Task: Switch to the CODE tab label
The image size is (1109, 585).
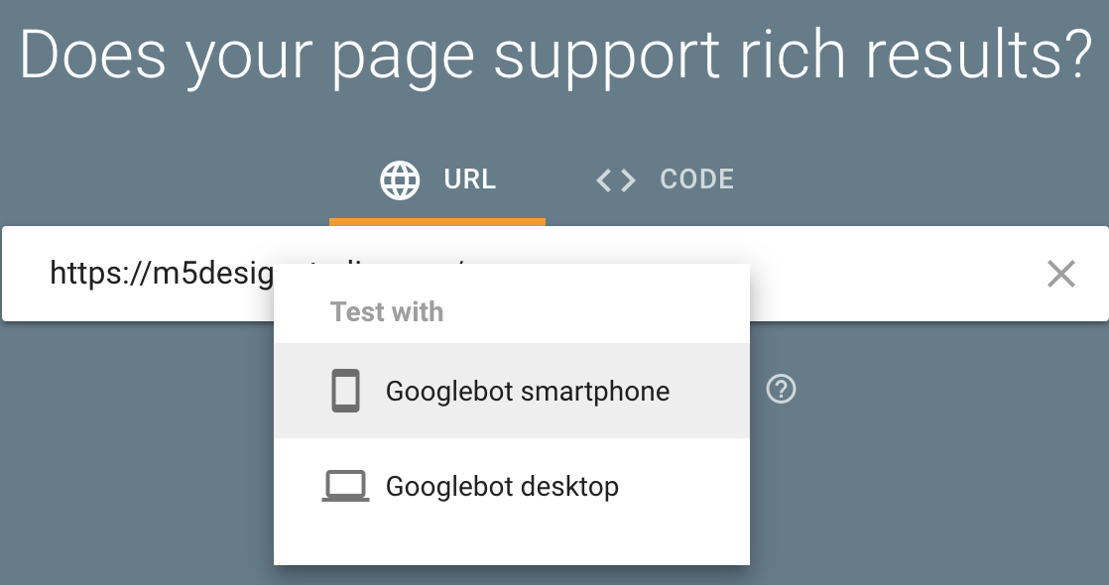Action: click(696, 178)
